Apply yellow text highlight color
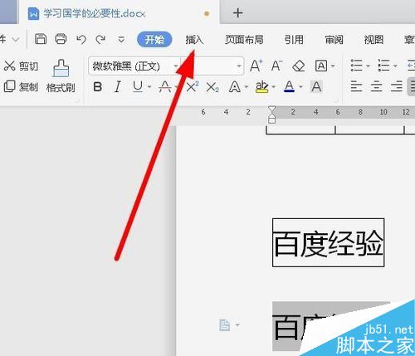The width and height of the screenshot is (415, 356). pos(261,87)
